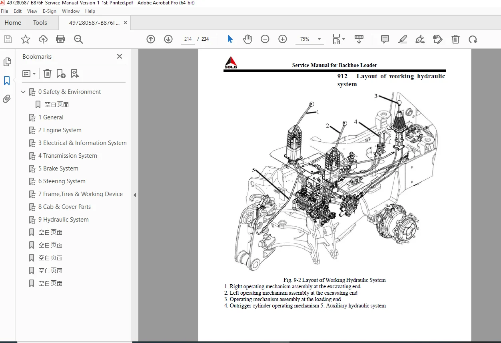Go to the previous page using the up arrow

[151, 39]
